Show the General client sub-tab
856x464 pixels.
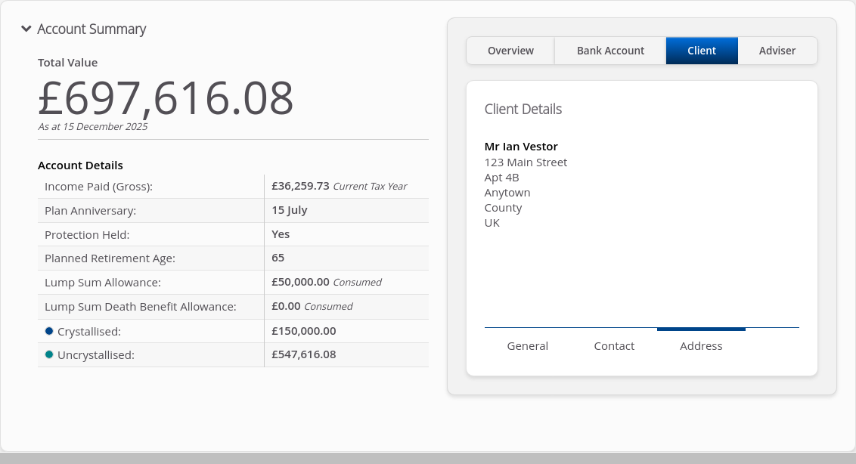(527, 346)
